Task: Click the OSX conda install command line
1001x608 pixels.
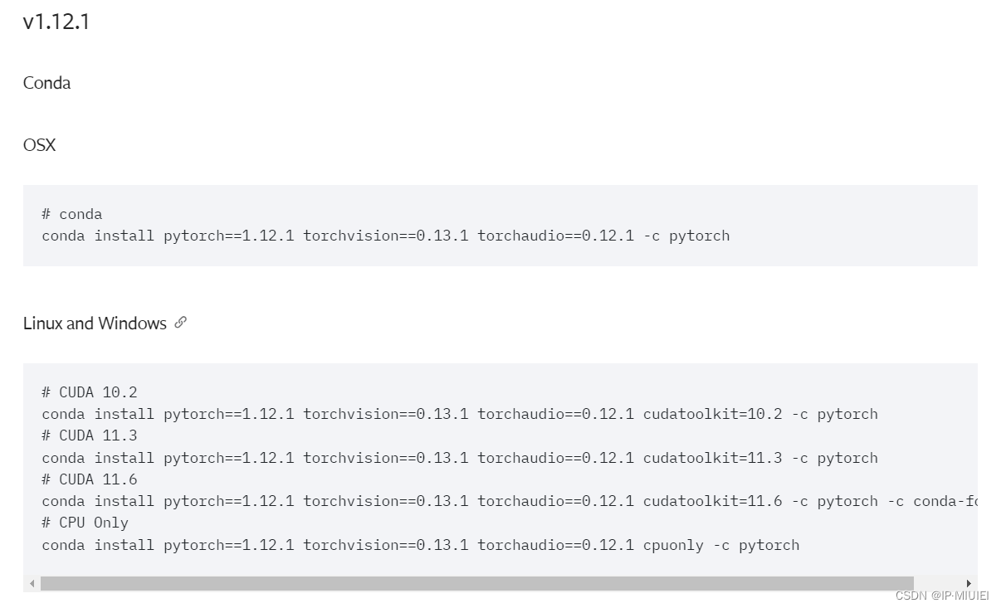Action: [x=386, y=236]
